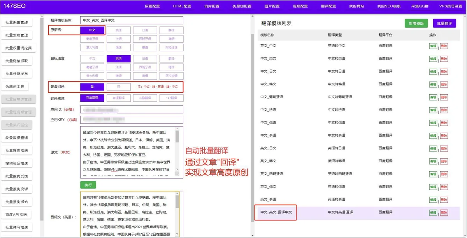Select 法语 as the source language (原语言)
467x238 pixels.
pos(119,39)
